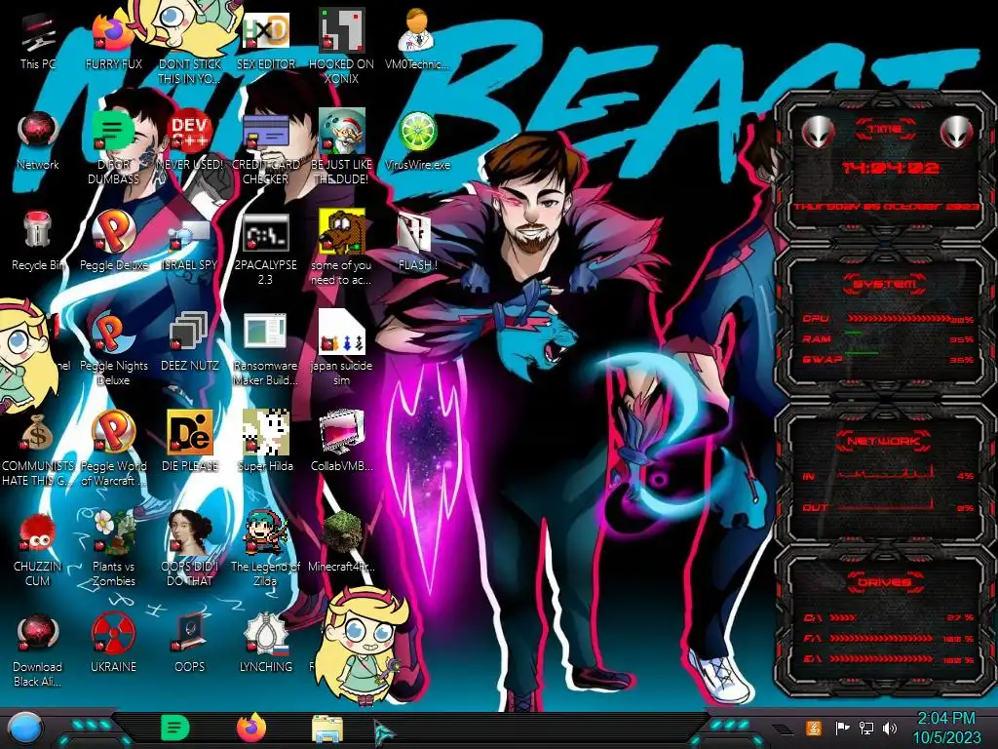Open BE JUST LIKE THE DUDE! icon
Screen dimensions: 998x749
tap(342, 133)
